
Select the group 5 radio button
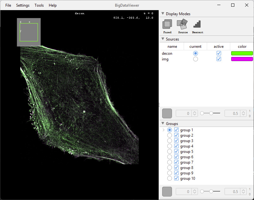[x=170, y=152]
